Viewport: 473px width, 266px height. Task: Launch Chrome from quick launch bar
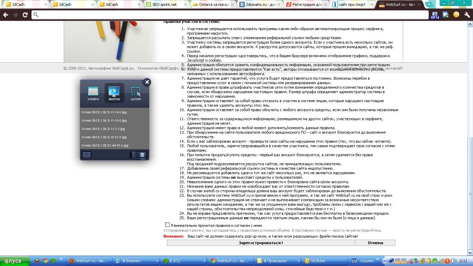(45, 261)
